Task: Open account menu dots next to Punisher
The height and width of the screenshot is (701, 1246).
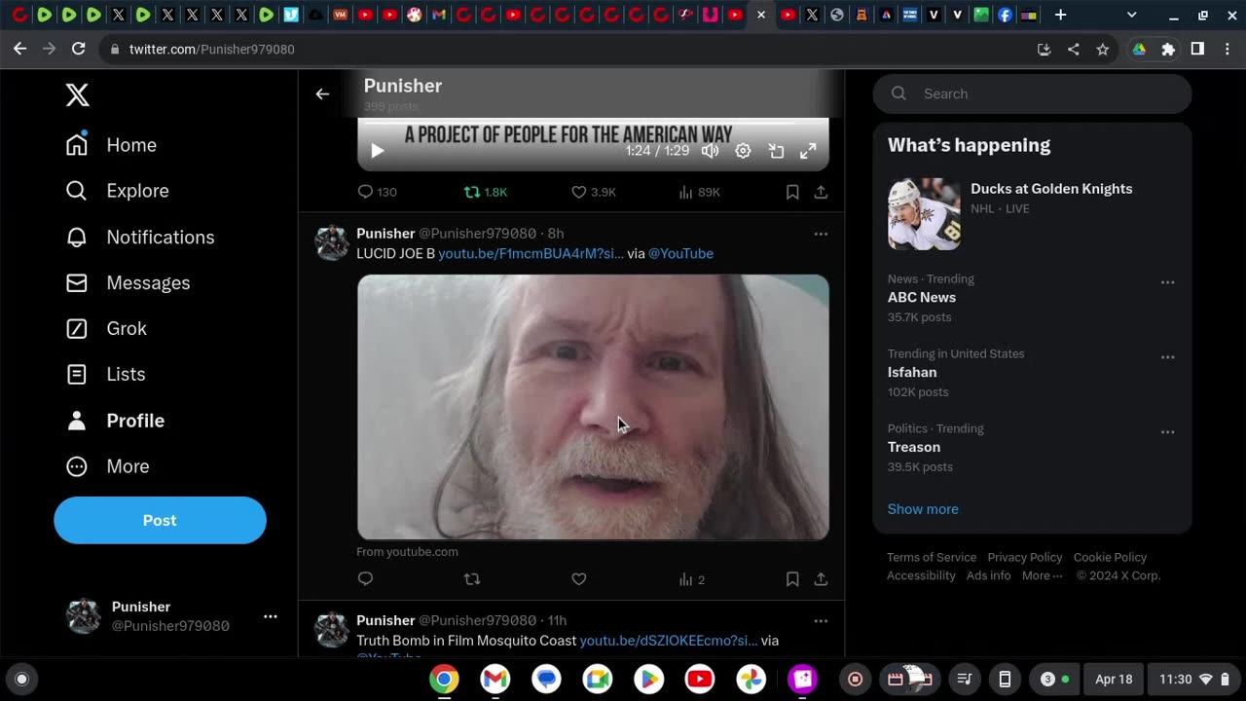Action: tap(271, 616)
